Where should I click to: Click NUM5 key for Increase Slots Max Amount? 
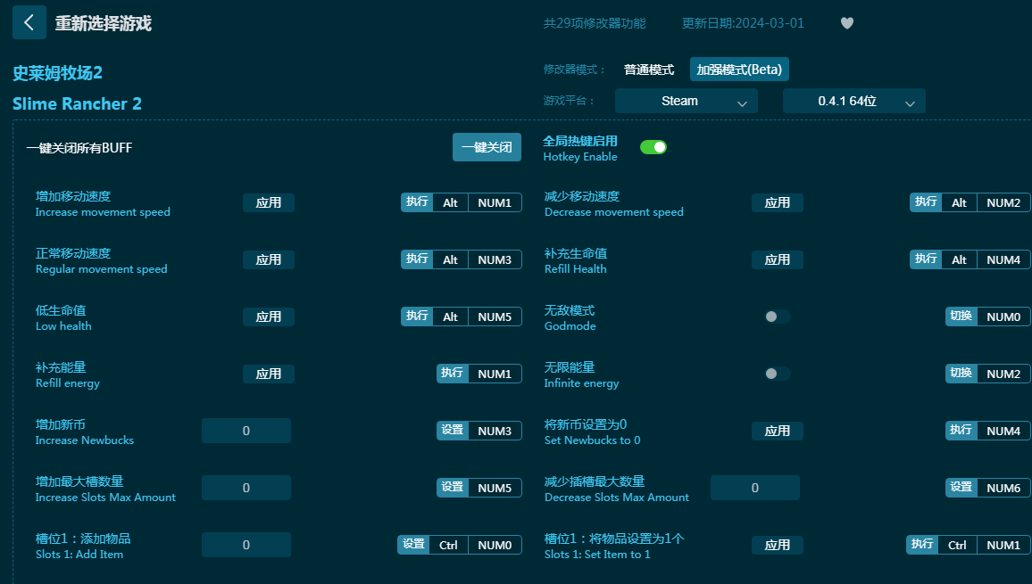point(495,488)
